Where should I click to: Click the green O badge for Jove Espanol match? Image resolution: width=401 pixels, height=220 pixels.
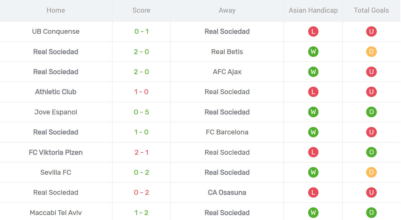pos(371,112)
